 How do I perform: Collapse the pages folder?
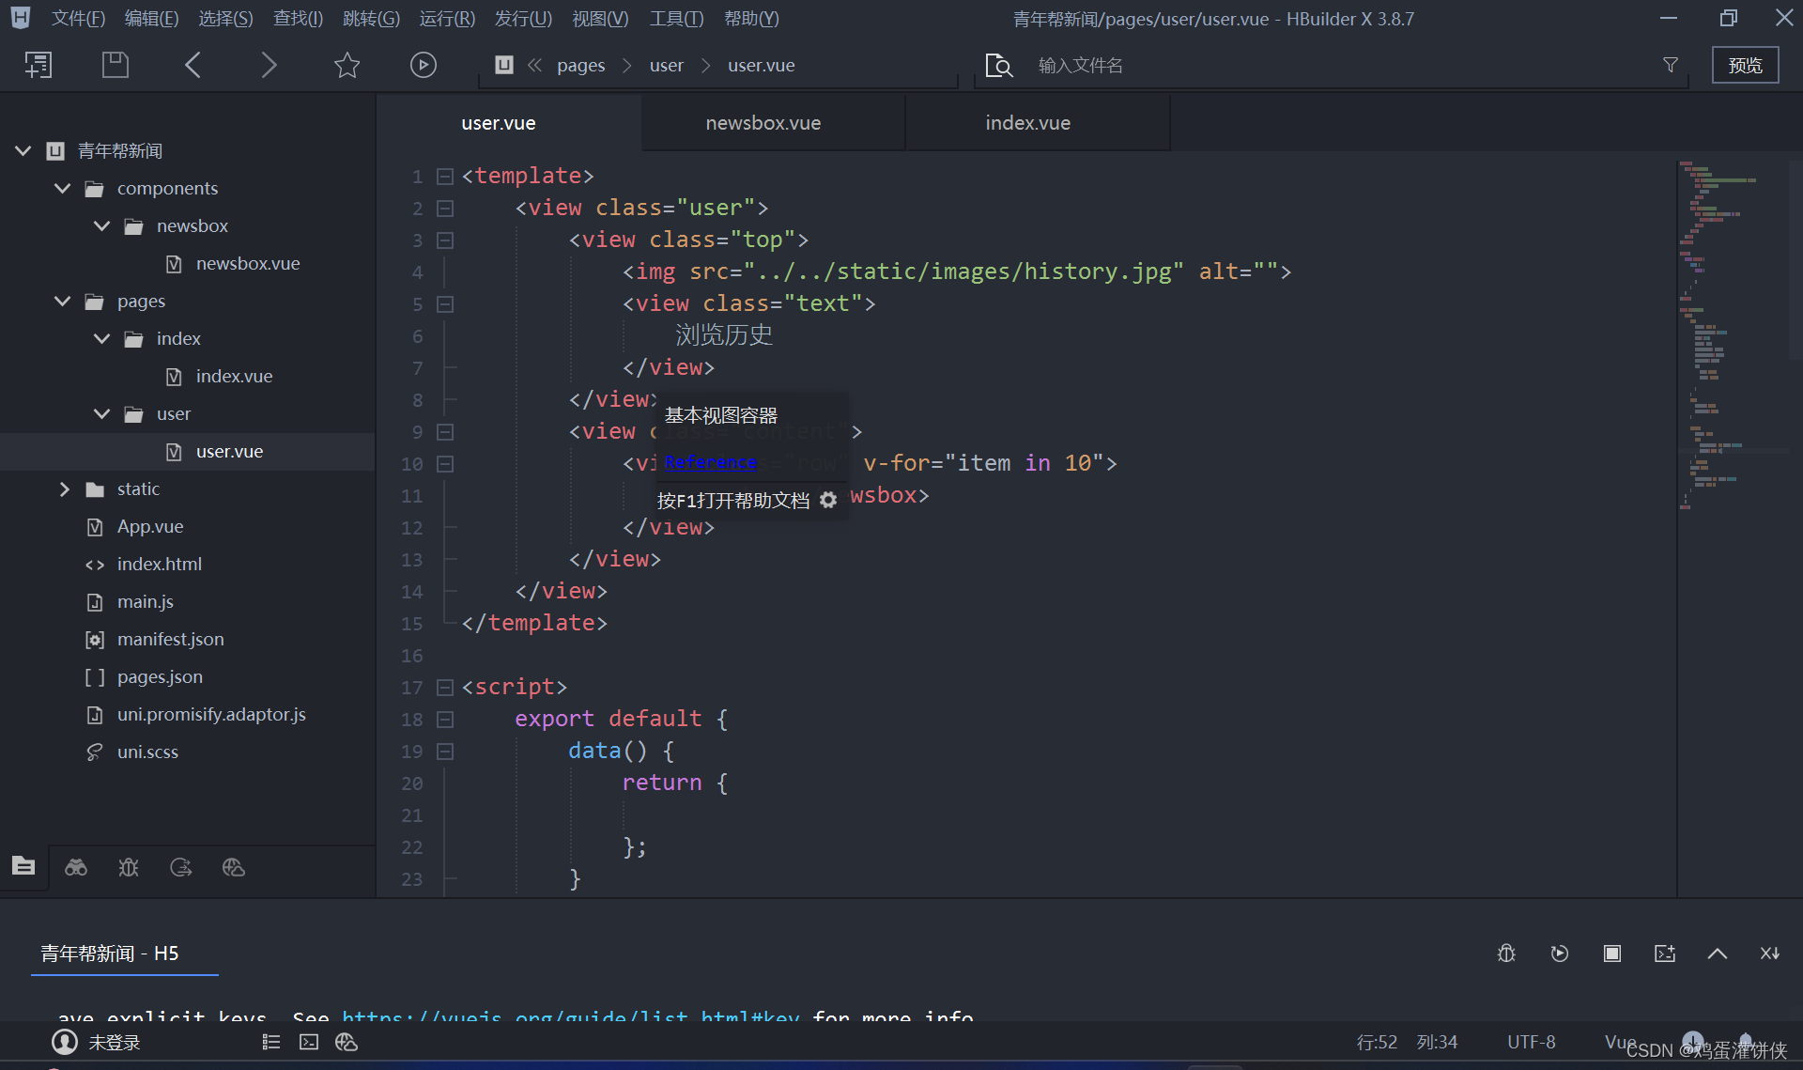[63, 301]
